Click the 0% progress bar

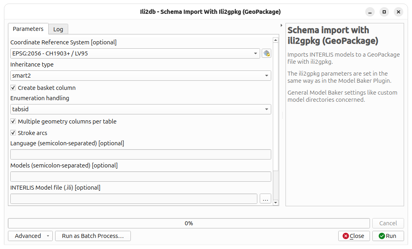189,223
